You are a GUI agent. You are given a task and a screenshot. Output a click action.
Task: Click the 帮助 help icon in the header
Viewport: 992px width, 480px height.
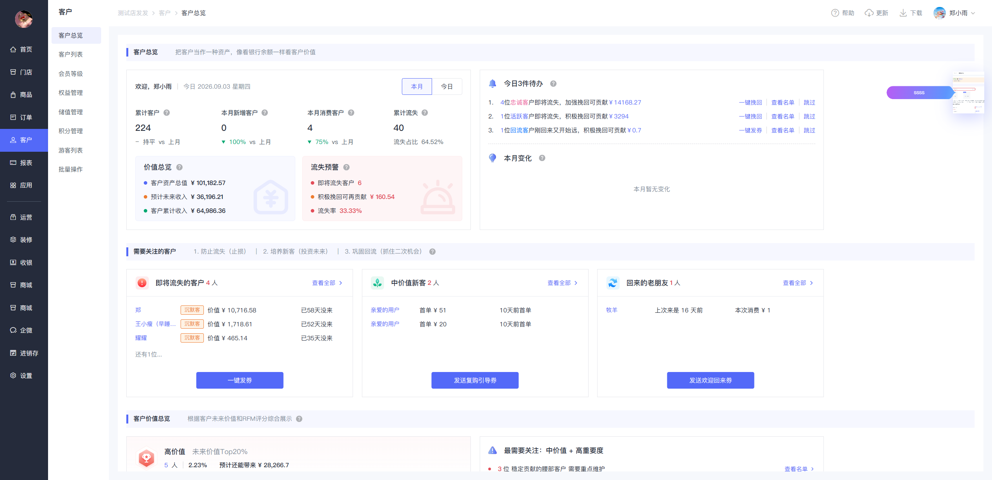point(835,13)
